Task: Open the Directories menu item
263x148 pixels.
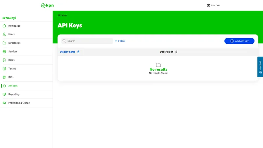Action: (26, 43)
